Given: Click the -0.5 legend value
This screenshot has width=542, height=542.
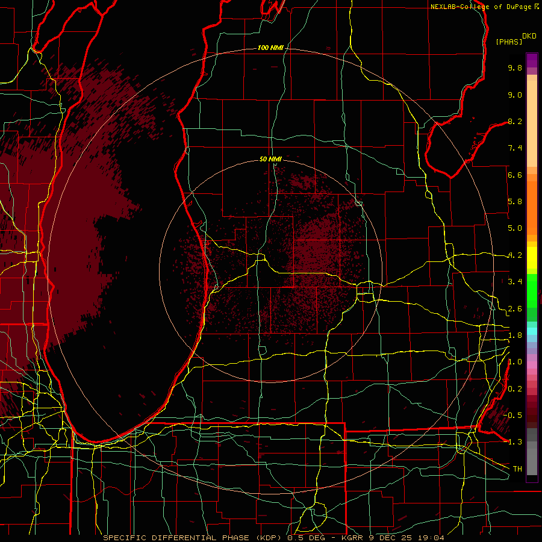Looking at the screenshot, I should click(512, 416).
